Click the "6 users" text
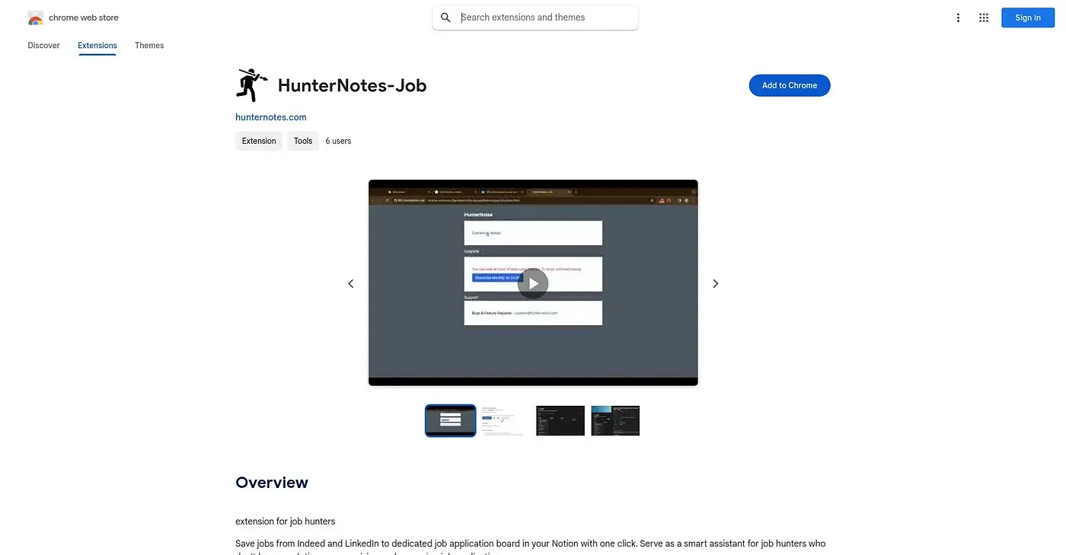The image size is (1066, 555). click(338, 141)
